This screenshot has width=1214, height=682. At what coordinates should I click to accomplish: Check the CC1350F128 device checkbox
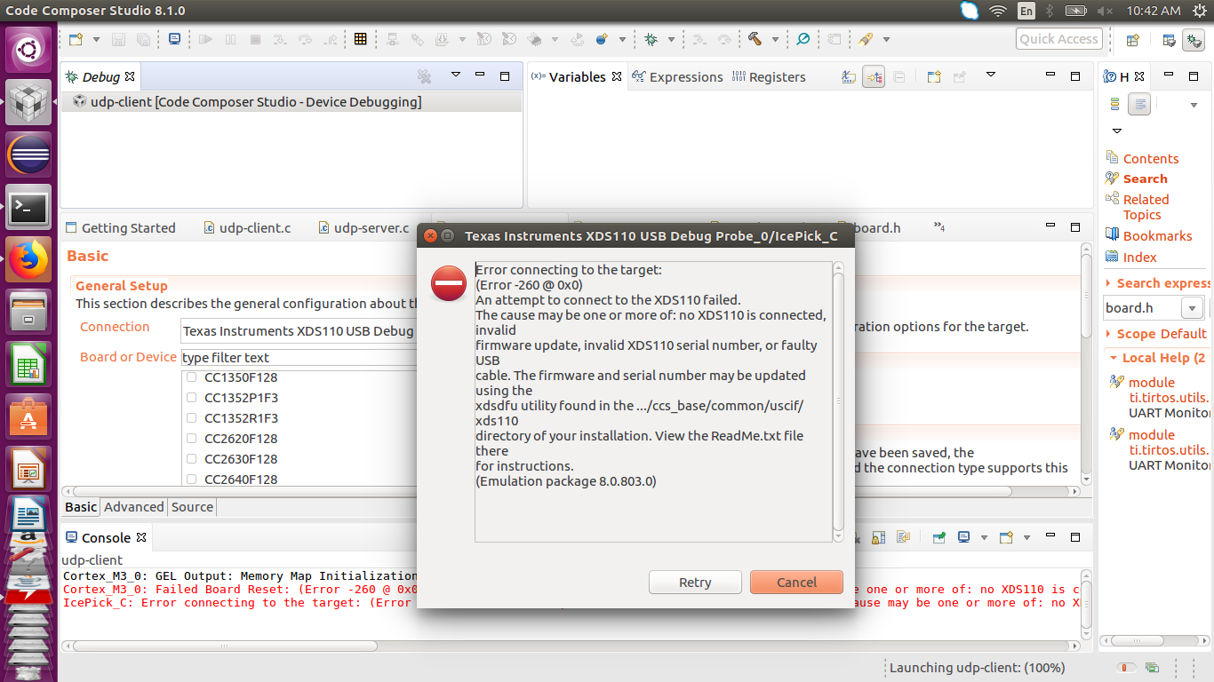point(192,377)
